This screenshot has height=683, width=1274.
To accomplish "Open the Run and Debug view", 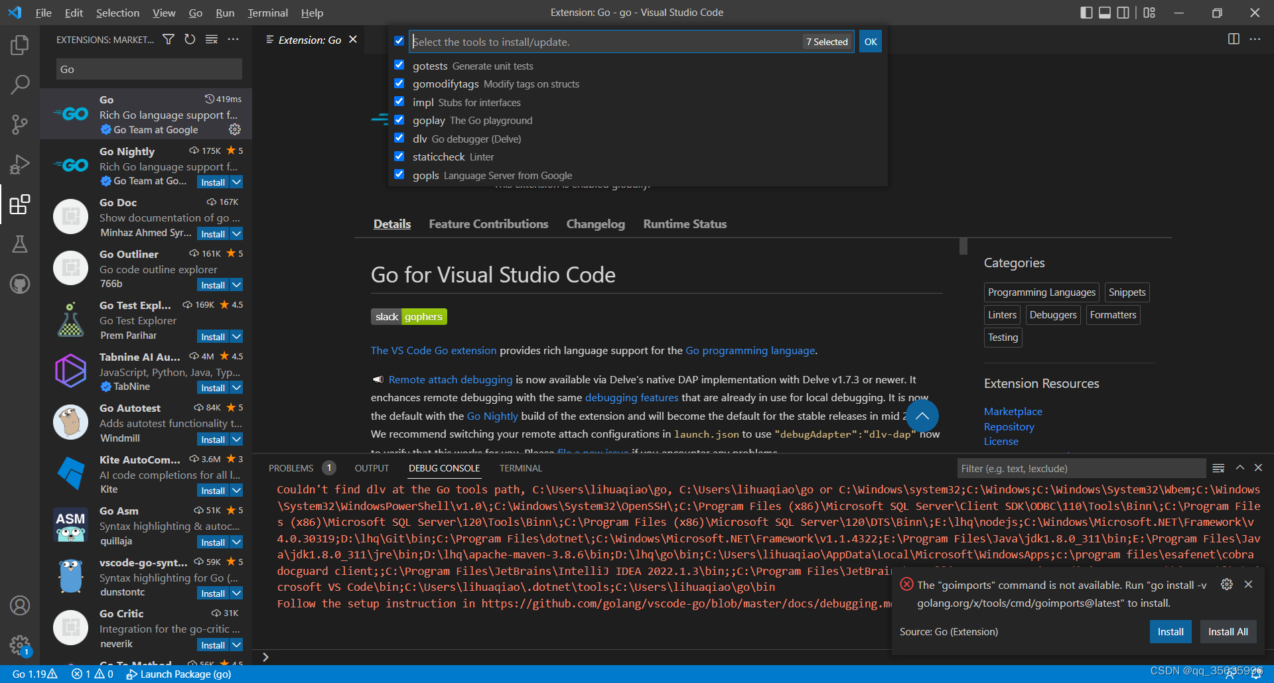I will point(20,164).
